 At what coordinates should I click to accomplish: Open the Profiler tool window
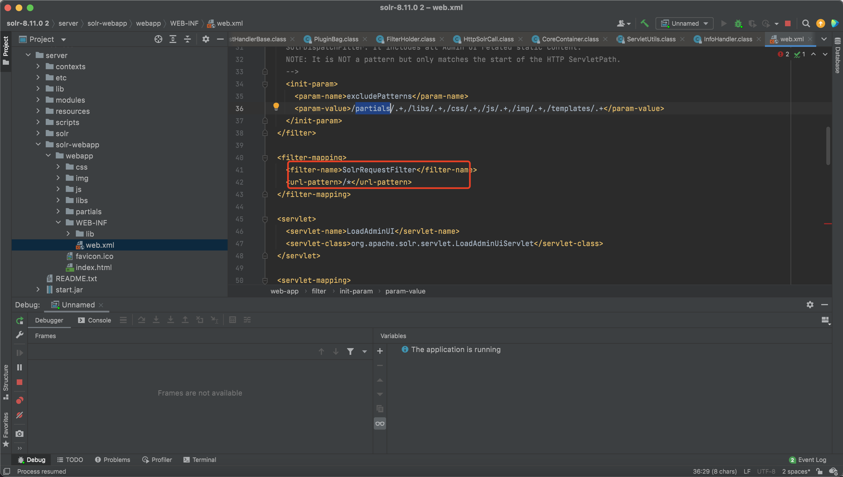coord(157,460)
